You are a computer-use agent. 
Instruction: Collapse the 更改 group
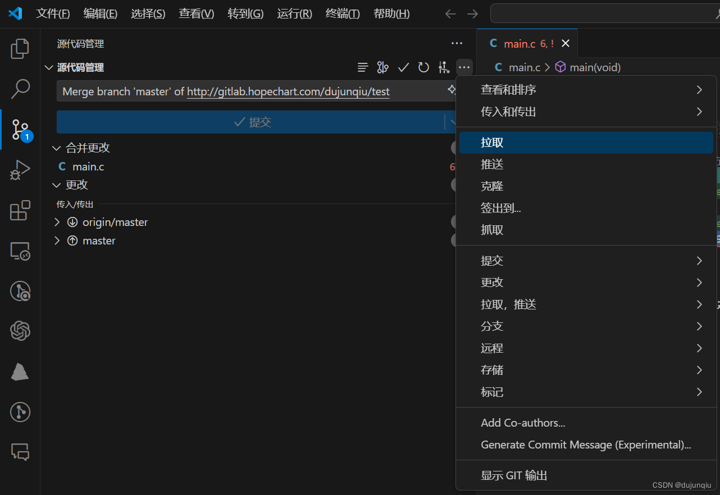coord(56,185)
